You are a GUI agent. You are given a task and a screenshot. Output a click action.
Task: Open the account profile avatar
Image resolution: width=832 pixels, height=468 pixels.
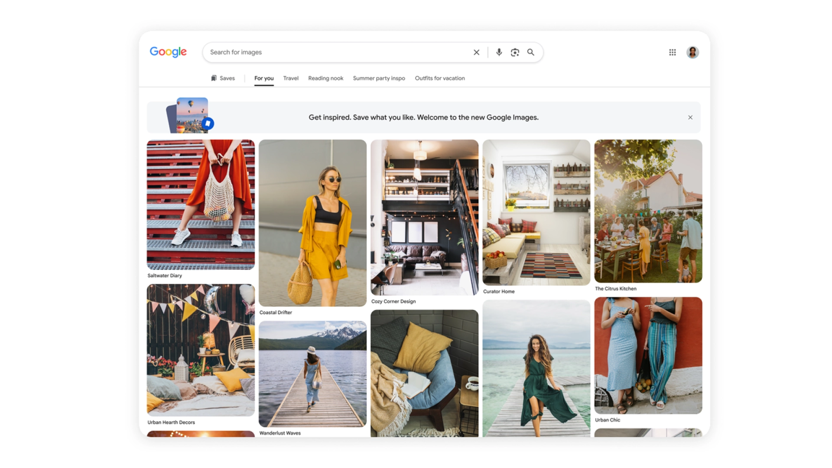pyautogui.click(x=692, y=52)
